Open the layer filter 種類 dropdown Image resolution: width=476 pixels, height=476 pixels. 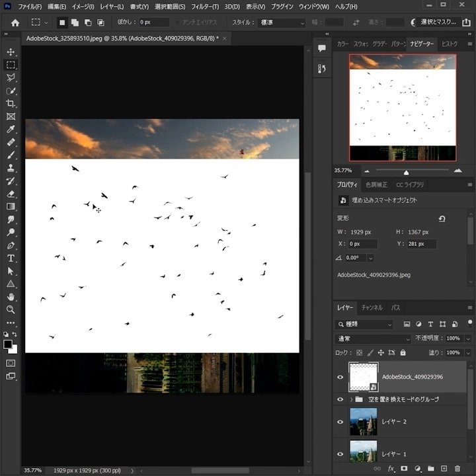tap(364, 324)
